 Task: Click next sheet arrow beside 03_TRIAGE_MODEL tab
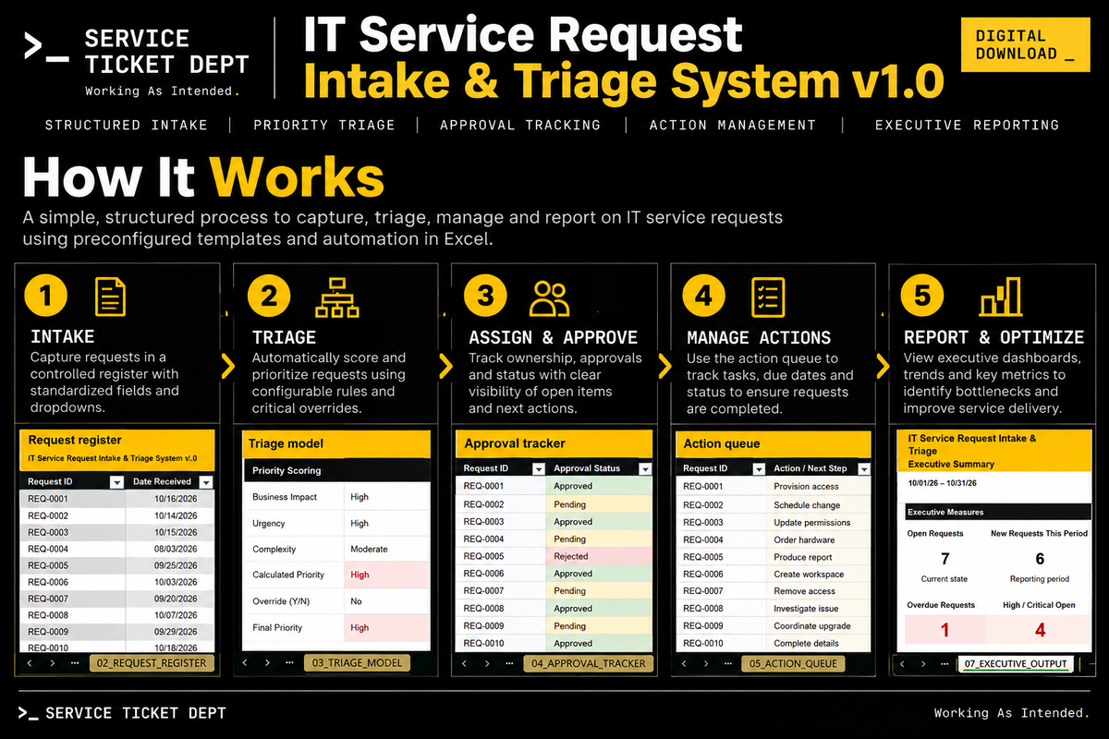[268, 663]
